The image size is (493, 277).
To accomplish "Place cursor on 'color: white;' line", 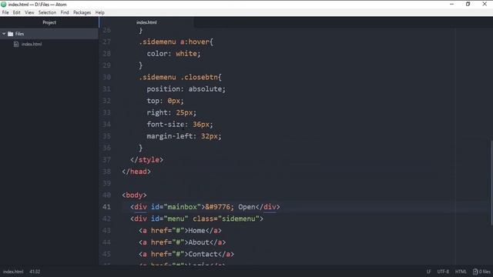I will (173, 54).
